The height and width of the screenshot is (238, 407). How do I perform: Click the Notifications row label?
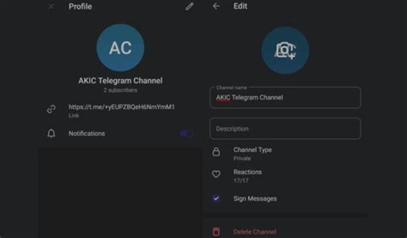(x=86, y=134)
